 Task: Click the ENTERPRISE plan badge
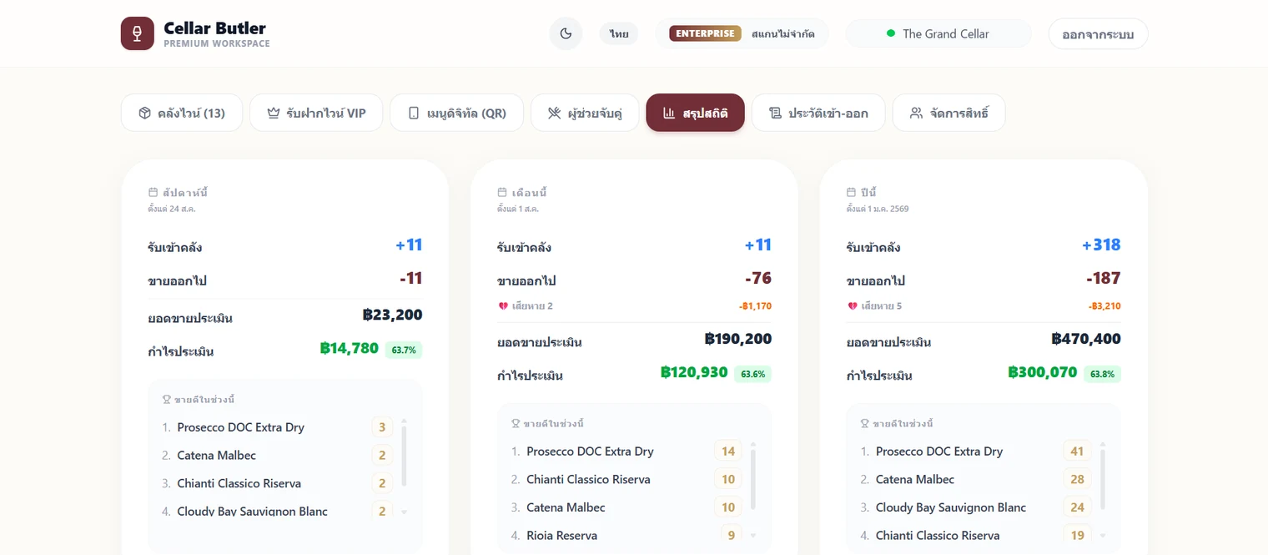(x=705, y=33)
